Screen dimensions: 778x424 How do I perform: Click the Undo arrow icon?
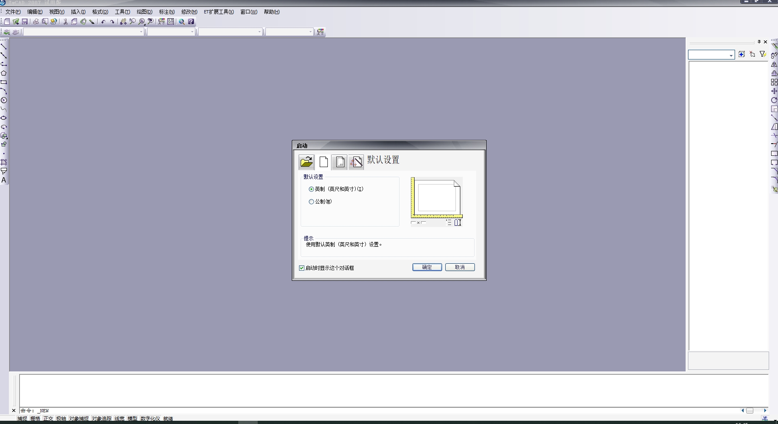point(103,22)
